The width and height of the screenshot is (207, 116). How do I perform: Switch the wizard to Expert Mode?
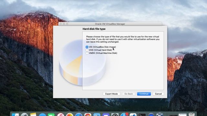(x=111, y=94)
